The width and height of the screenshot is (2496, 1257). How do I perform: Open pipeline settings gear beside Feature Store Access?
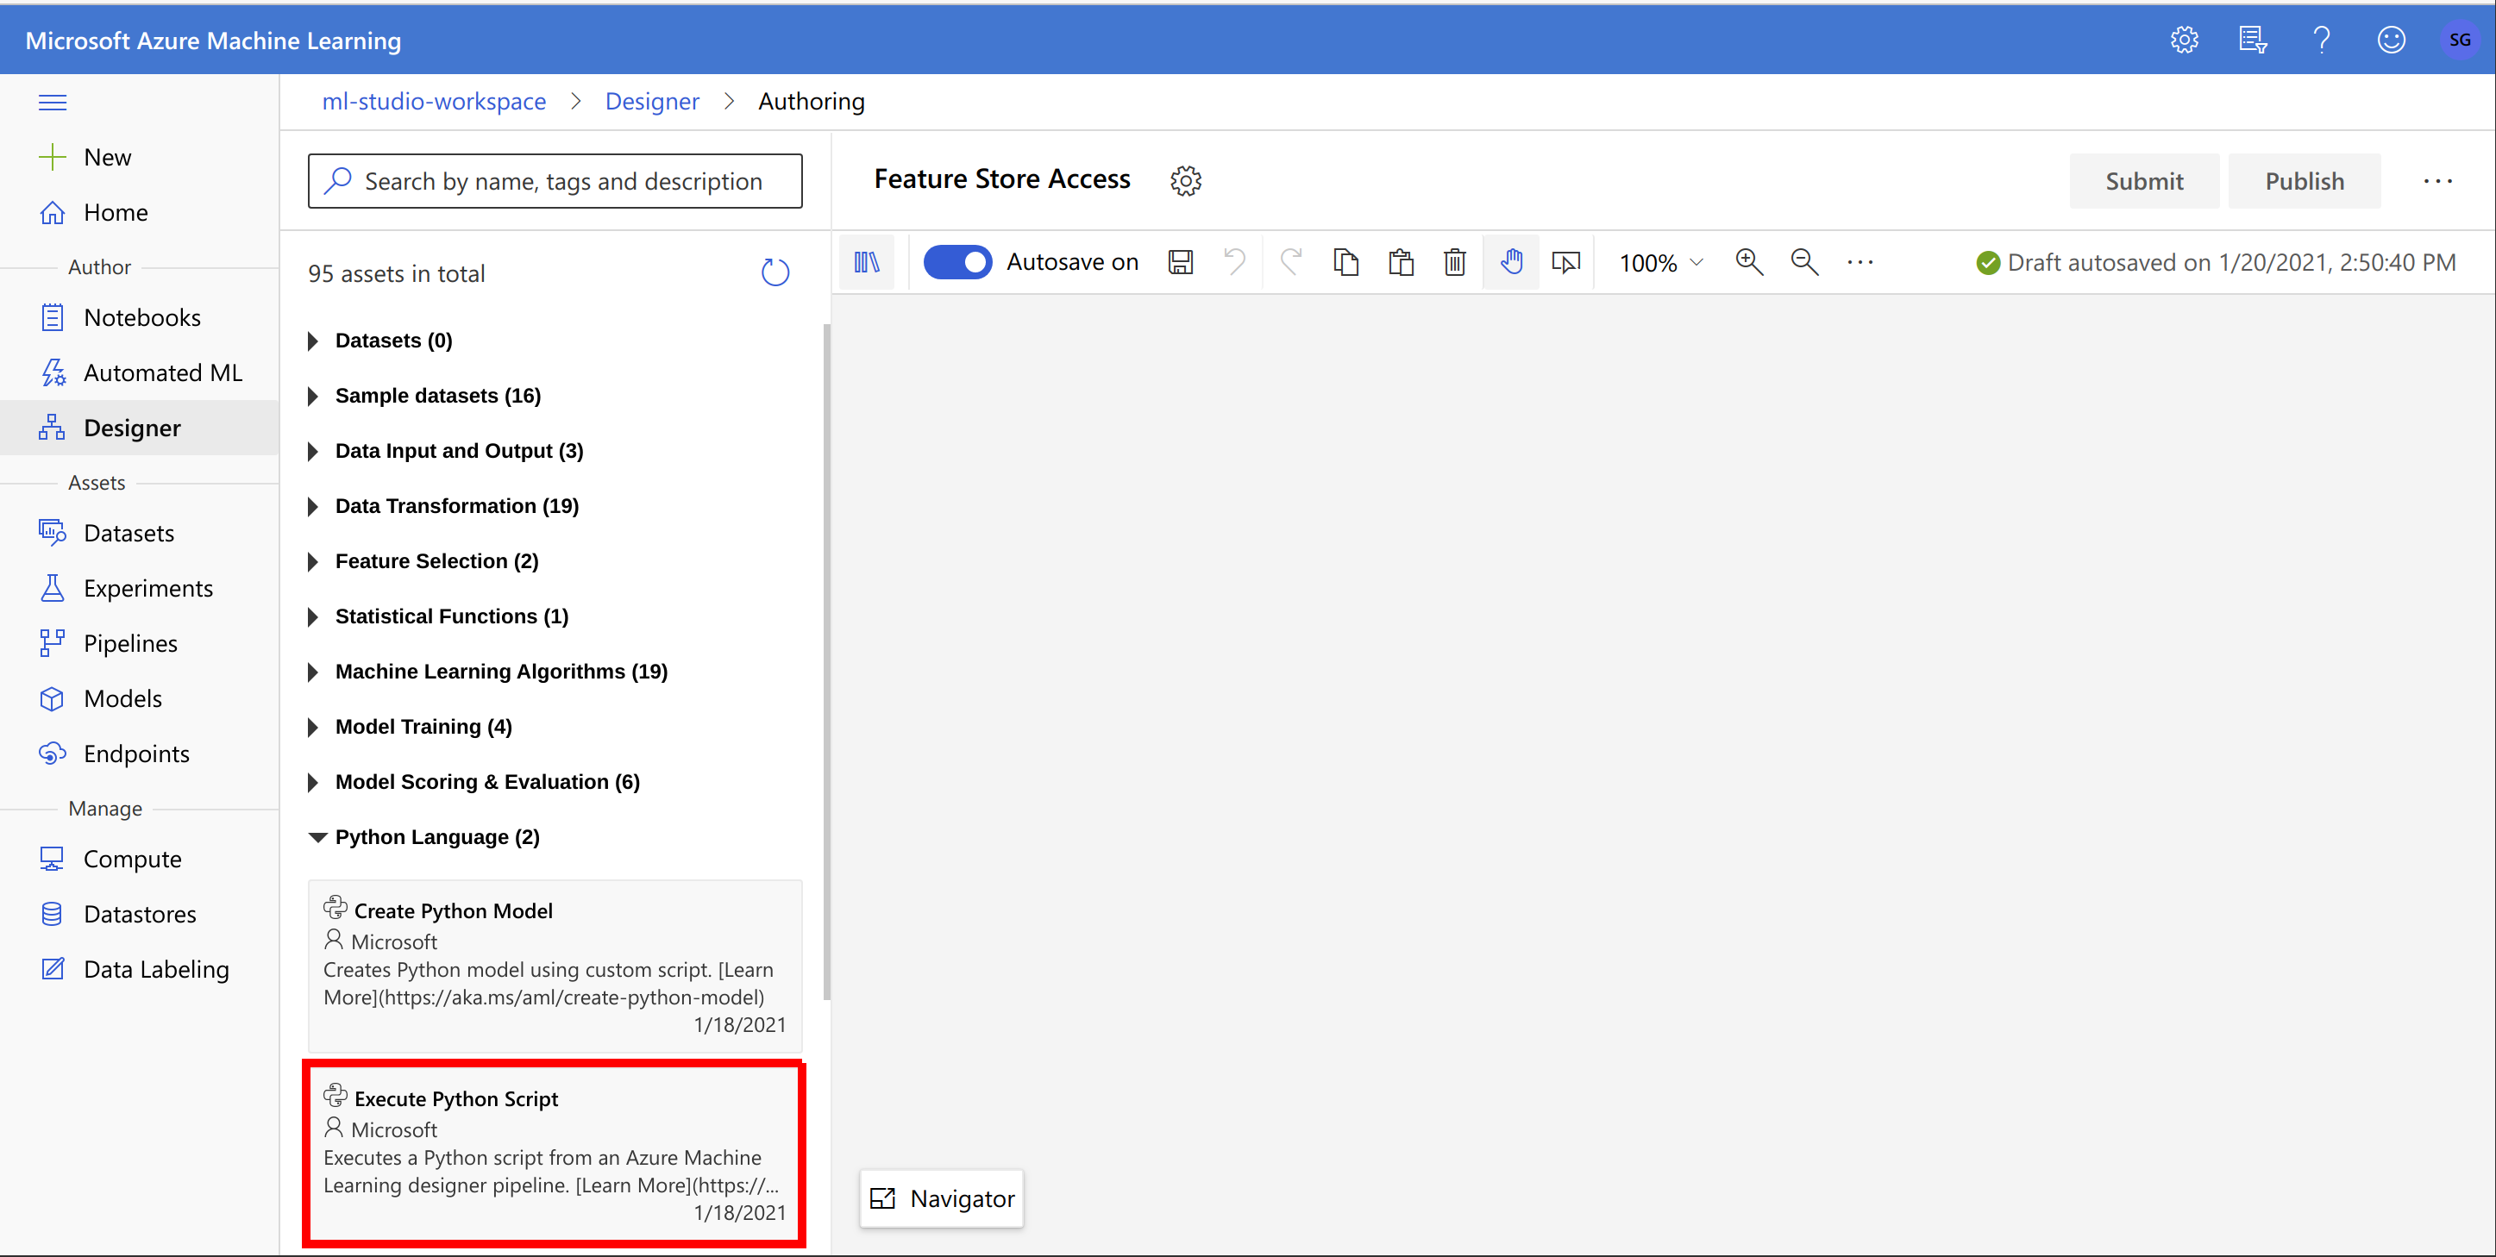pos(1186,181)
